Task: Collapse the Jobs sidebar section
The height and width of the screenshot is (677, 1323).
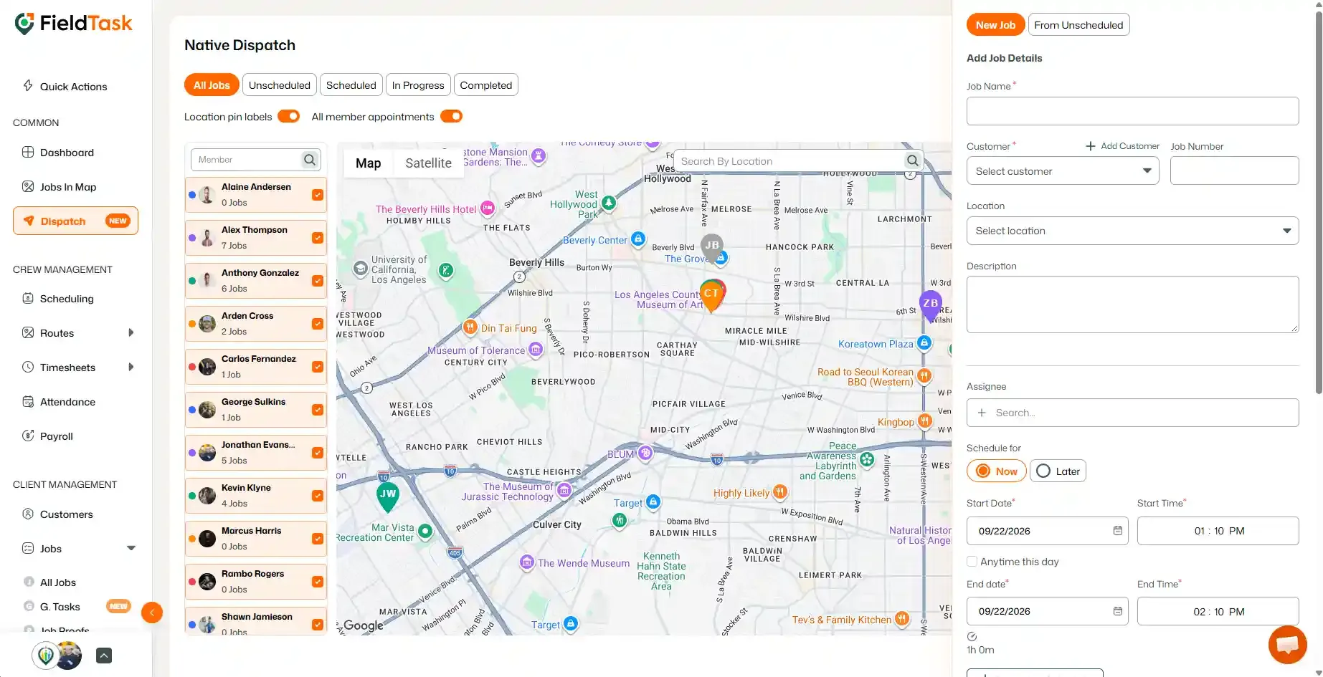Action: (x=131, y=549)
